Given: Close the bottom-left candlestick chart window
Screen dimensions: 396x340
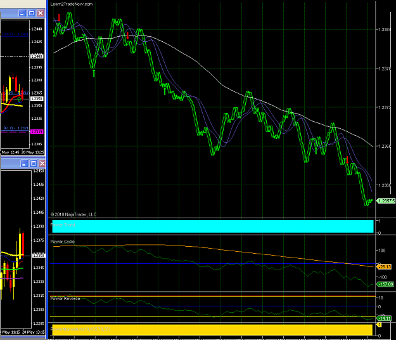Looking at the screenshot, I should pyautogui.click(x=42, y=163).
